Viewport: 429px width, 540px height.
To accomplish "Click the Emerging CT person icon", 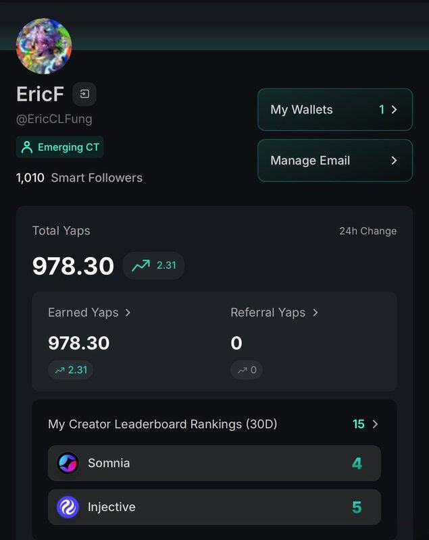I will (x=27, y=147).
